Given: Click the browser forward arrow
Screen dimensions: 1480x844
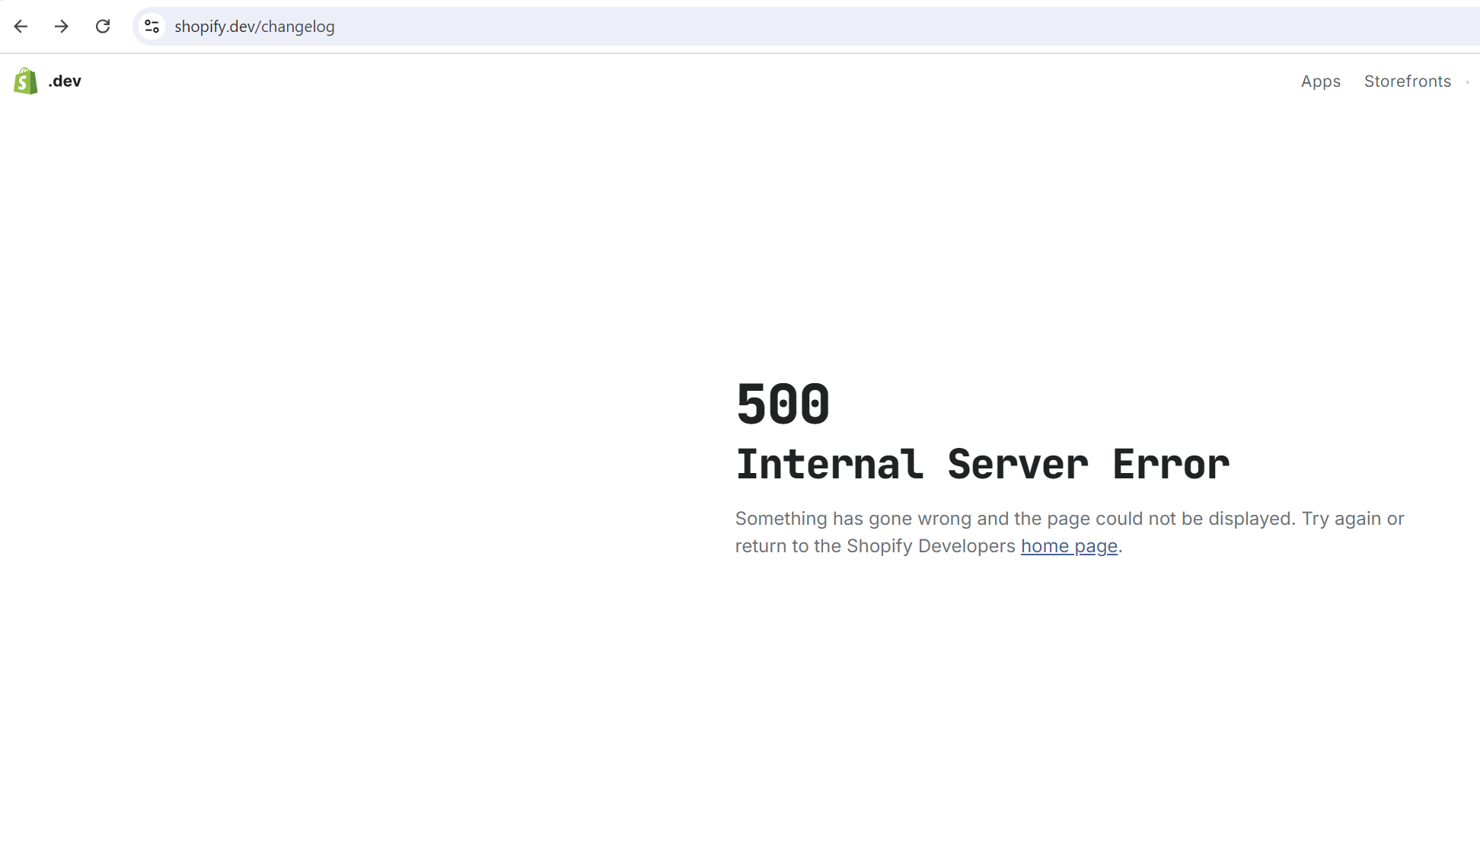Looking at the screenshot, I should 62,27.
